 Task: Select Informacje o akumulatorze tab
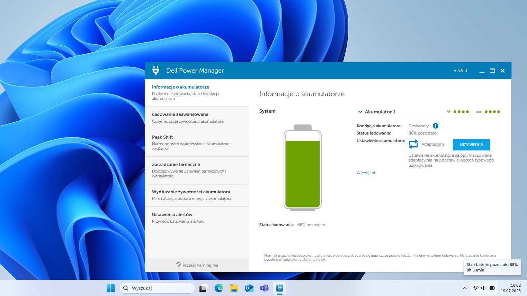click(x=197, y=93)
